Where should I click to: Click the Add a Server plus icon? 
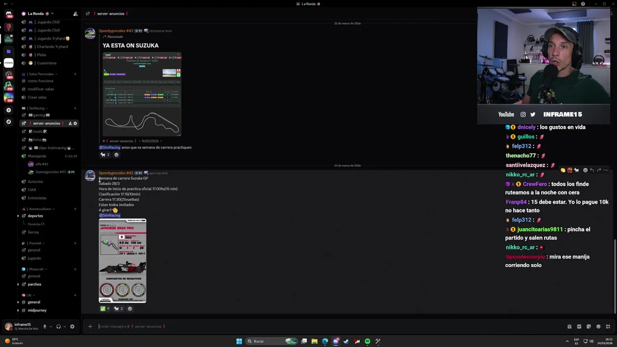pyautogui.click(x=8, y=110)
